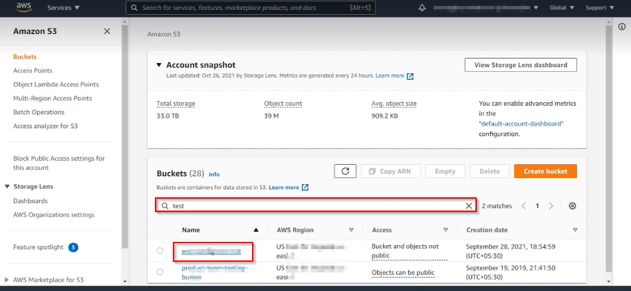
Task: Go to next page of buckets
Action: [x=551, y=206]
